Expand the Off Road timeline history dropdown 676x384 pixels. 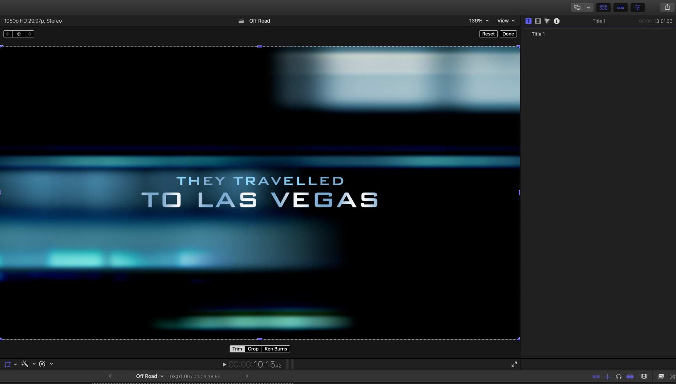pyautogui.click(x=150, y=376)
